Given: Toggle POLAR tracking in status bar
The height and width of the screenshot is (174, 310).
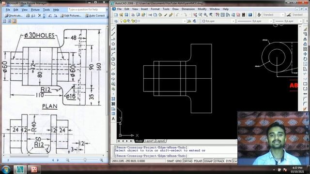Looking at the screenshot, I should click(x=198, y=161).
